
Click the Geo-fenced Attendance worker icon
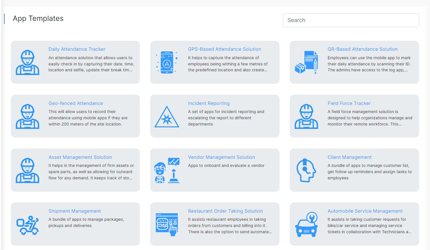tap(27, 116)
